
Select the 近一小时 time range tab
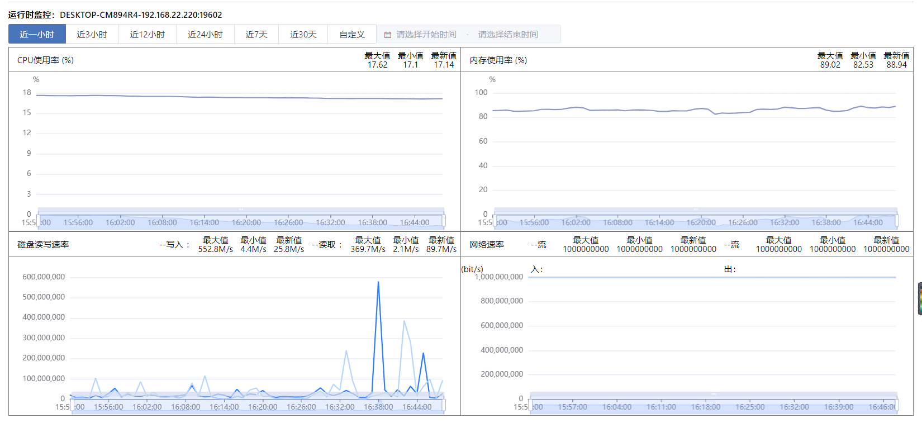pos(37,34)
